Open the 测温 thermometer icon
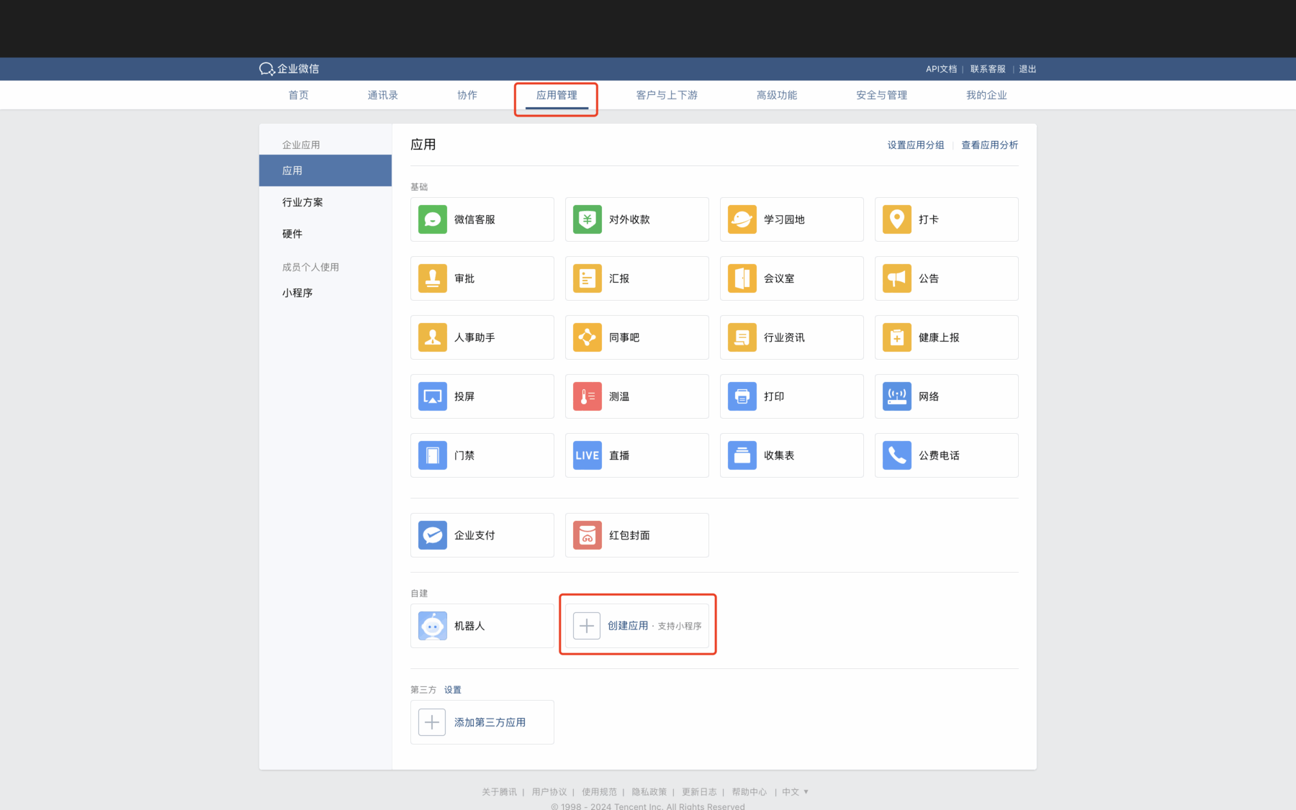The image size is (1296, 810). coord(588,396)
